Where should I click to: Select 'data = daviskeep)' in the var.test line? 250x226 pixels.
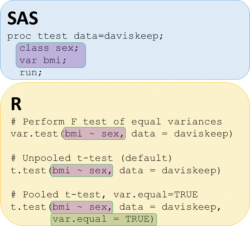182,134
